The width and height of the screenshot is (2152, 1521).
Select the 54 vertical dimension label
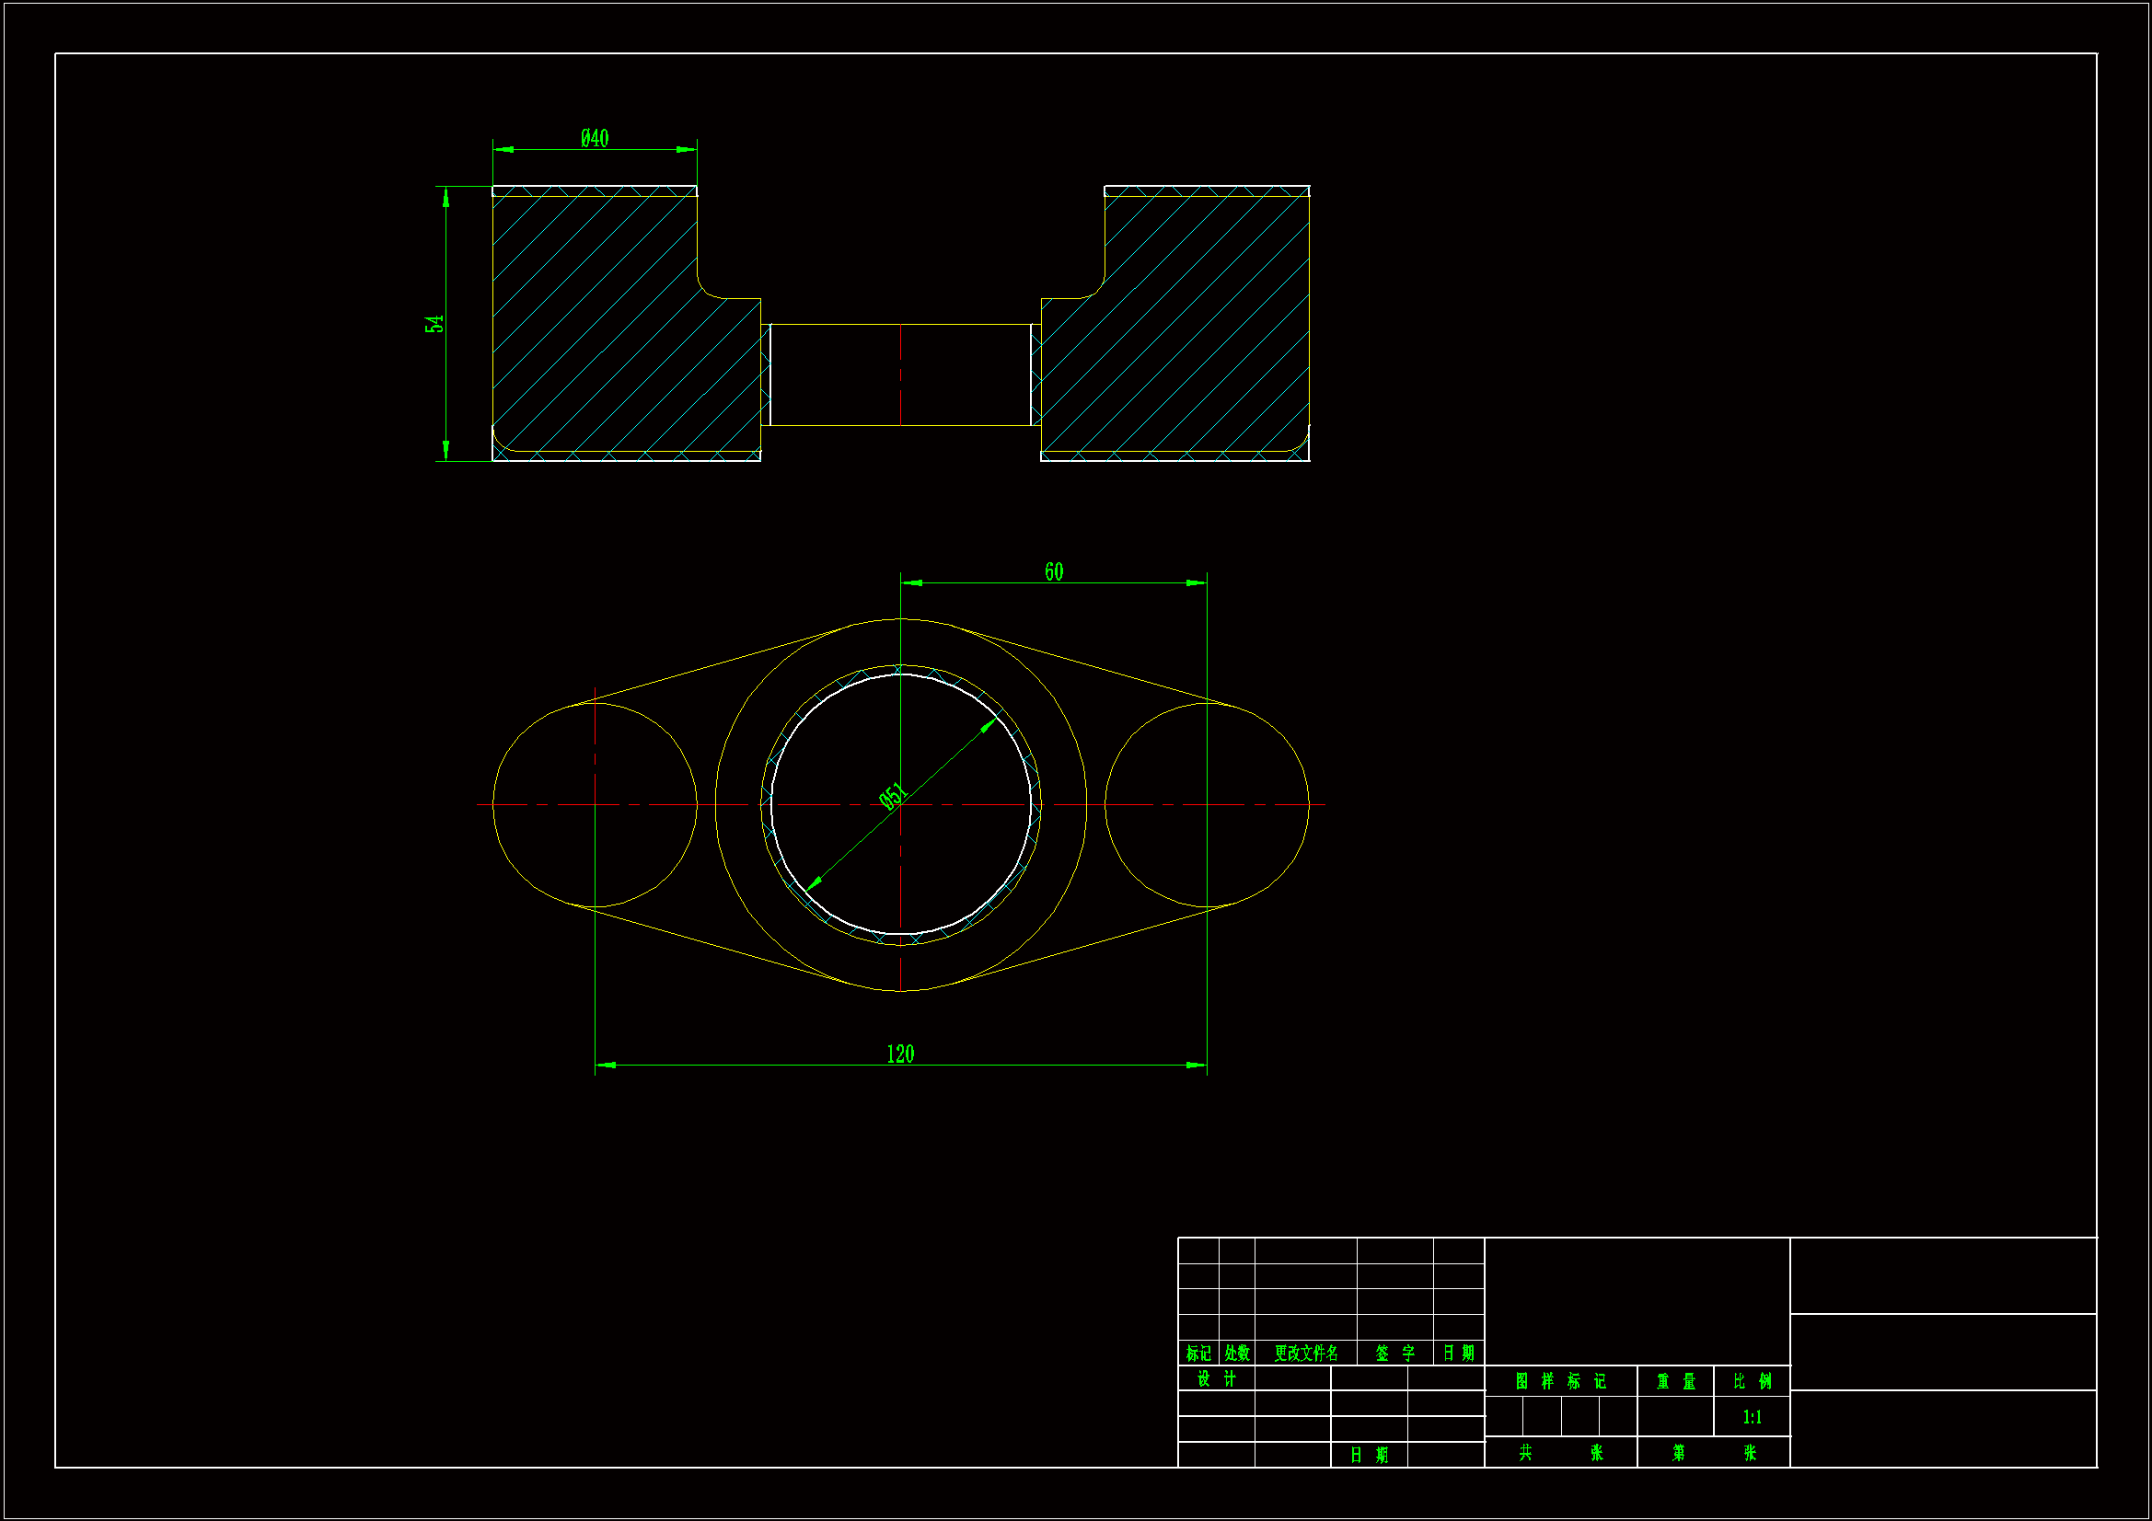[433, 324]
